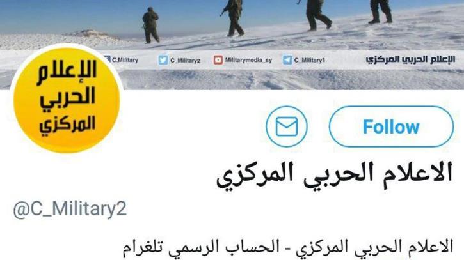Select the C_Military1 label in banner

(310, 60)
